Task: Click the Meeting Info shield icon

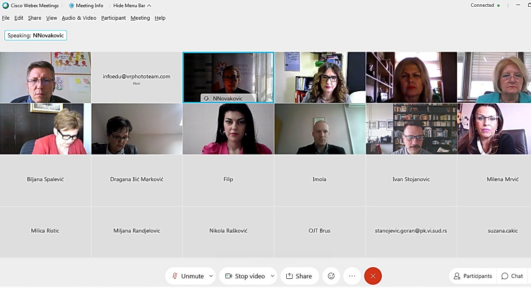Action: coord(71,6)
